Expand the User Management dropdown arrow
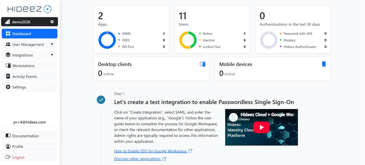Viewport: 365px width, 165px height. point(52,44)
